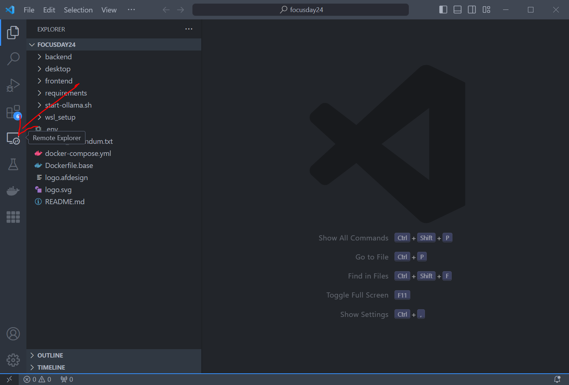Go forward with the right arrow
Image resolution: width=569 pixels, height=385 pixels.
click(180, 10)
